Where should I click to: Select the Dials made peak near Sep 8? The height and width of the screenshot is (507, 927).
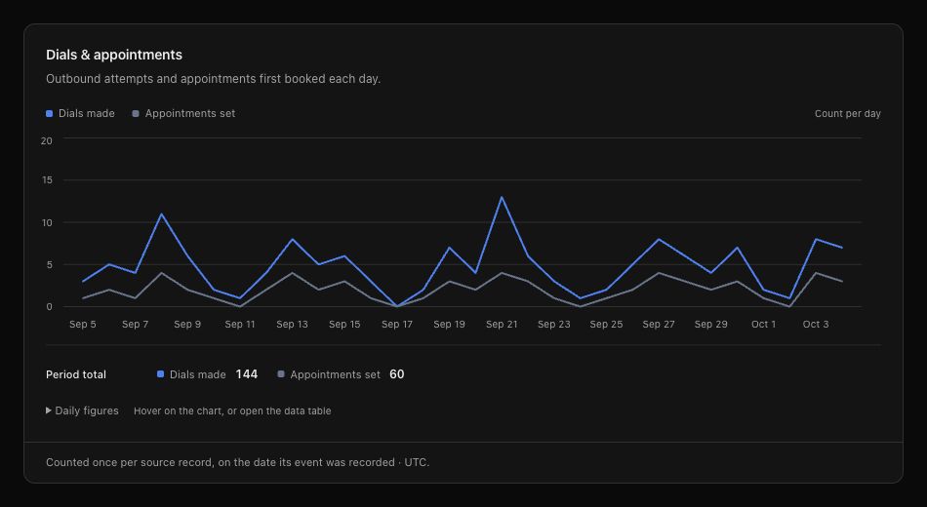pos(161,214)
